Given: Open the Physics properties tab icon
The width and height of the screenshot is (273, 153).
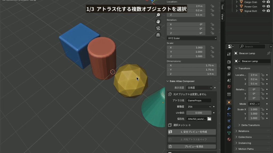Looking at the screenshot, I should point(229,121).
